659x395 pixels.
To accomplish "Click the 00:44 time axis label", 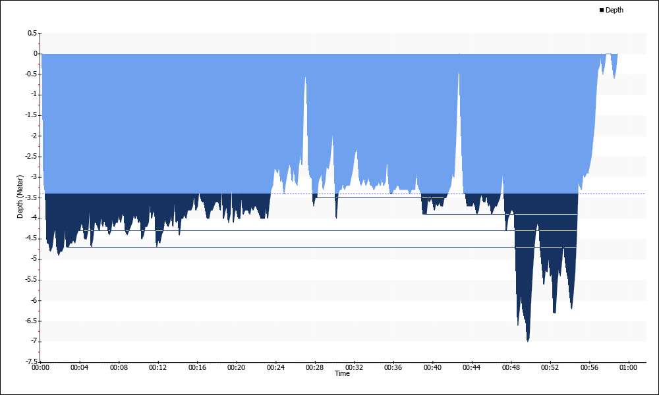I will [x=472, y=367].
